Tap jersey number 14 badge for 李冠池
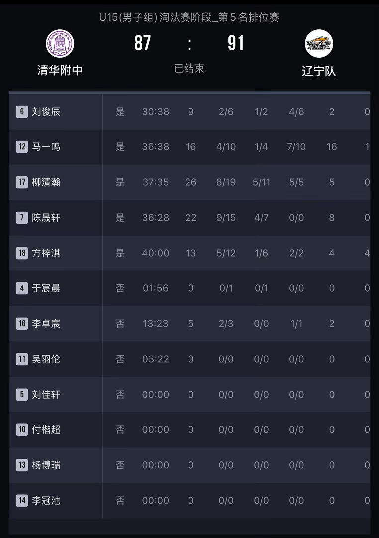The image size is (379, 538). point(22,500)
